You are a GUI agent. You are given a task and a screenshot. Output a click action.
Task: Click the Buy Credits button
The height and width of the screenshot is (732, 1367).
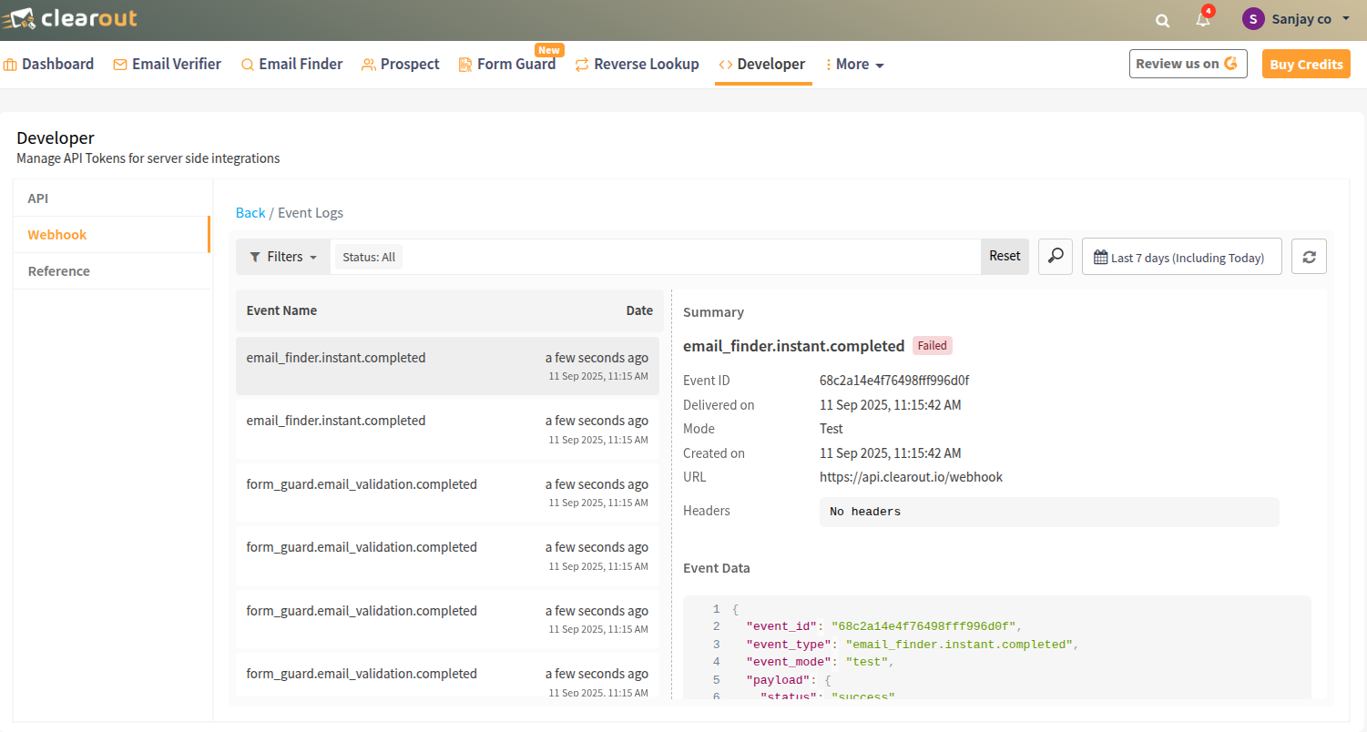click(1306, 64)
